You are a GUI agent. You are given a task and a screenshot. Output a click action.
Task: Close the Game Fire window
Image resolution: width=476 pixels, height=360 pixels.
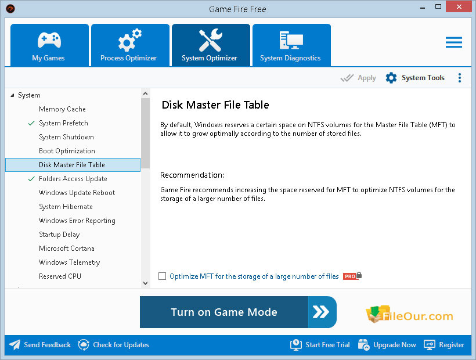pyautogui.click(x=459, y=7)
